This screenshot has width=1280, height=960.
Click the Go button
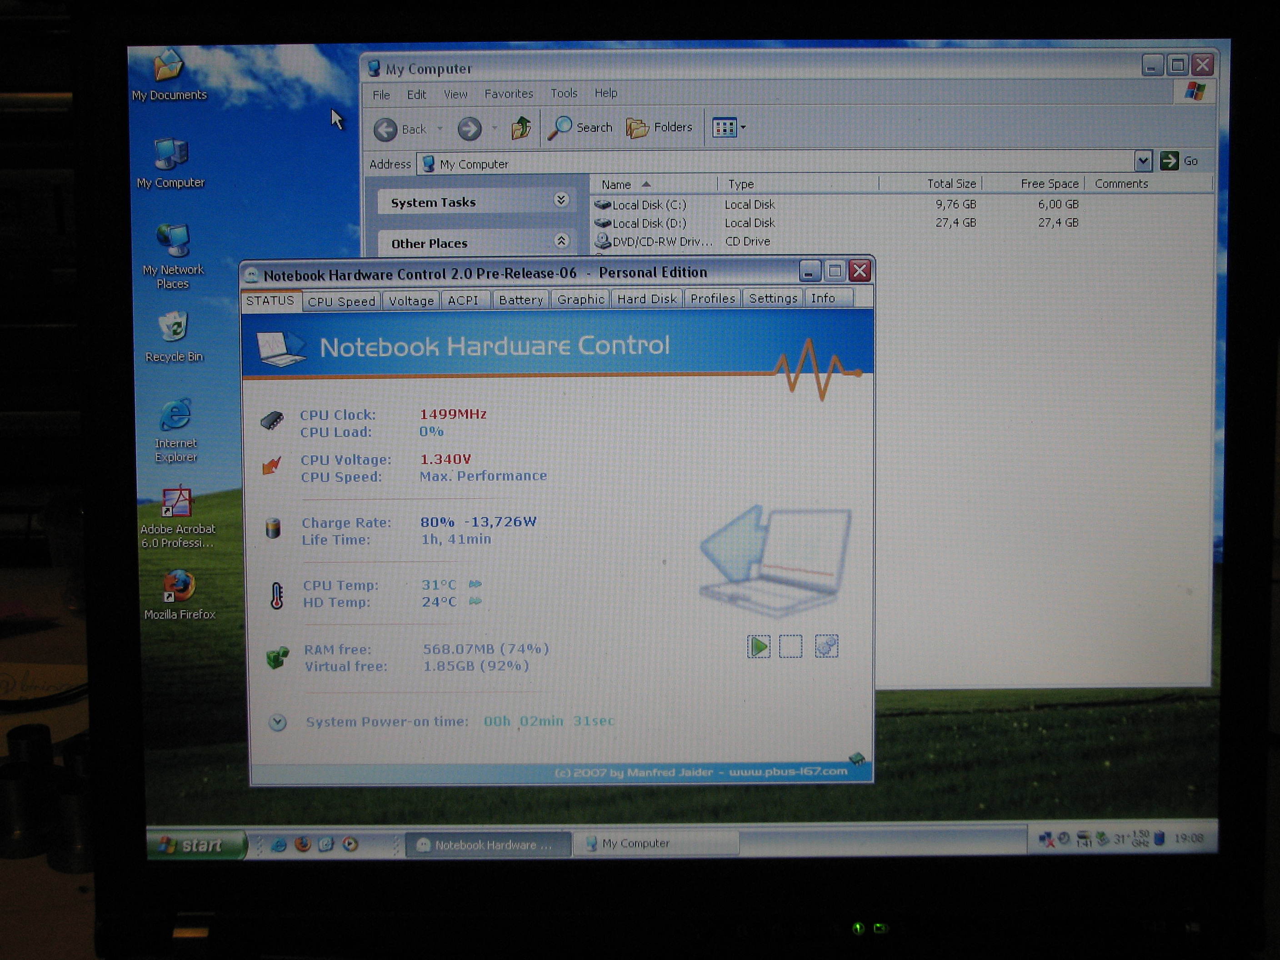(x=1179, y=161)
